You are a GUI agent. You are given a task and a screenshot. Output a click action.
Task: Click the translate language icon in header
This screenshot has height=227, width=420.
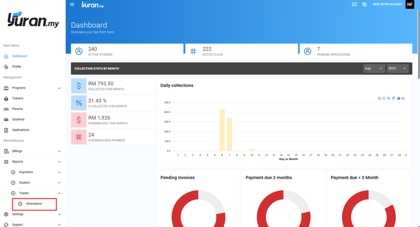pyautogui.click(x=364, y=4)
